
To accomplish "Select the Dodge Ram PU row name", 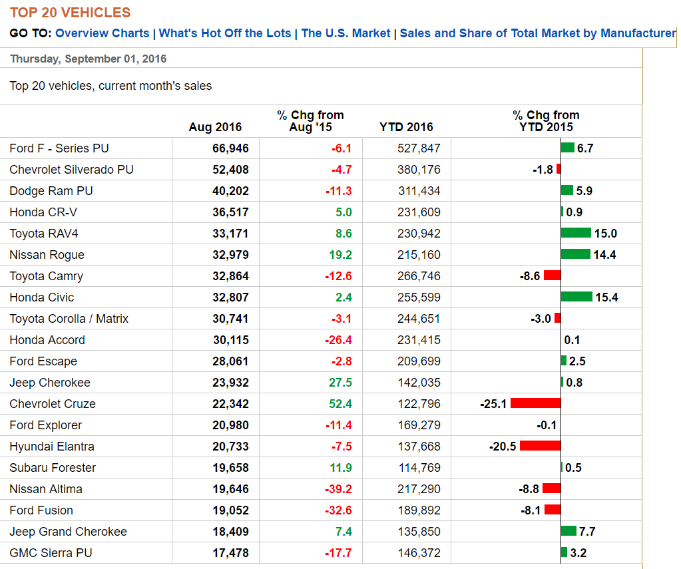I will 51,191.
